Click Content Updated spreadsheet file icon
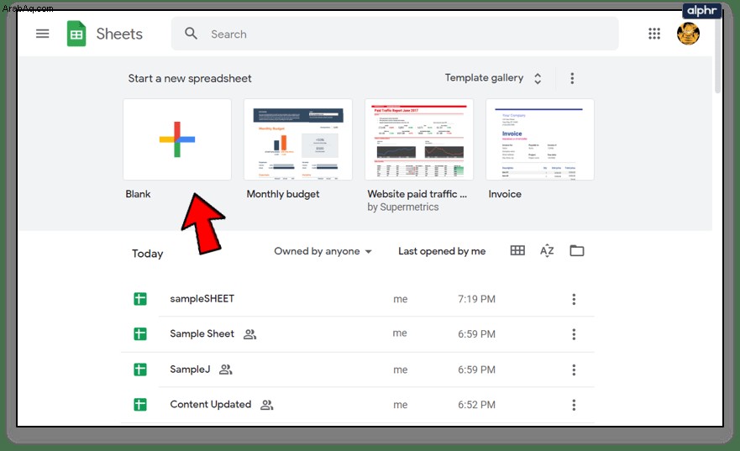 click(x=140, y=404)
